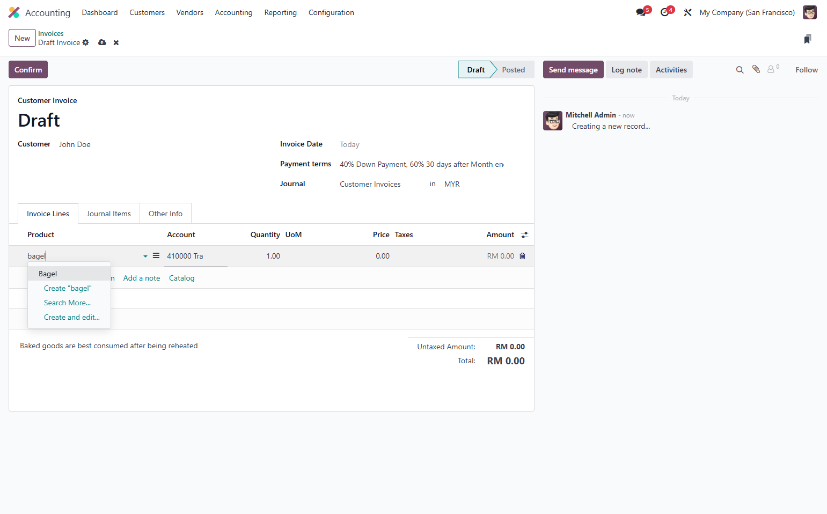Open the Catalog link
Viewport: 827px width, 514px height.
(182, 278)
